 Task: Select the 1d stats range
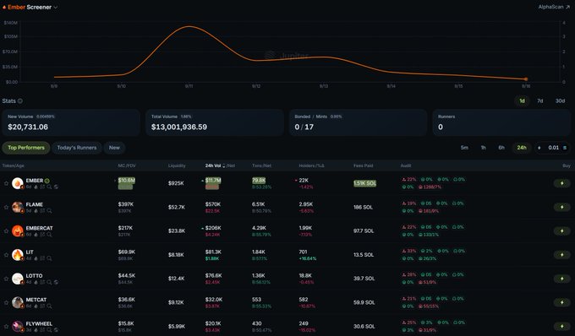[x=522, y=100]
